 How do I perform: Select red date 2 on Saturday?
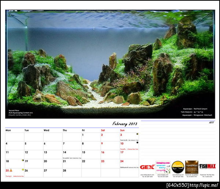102,135
